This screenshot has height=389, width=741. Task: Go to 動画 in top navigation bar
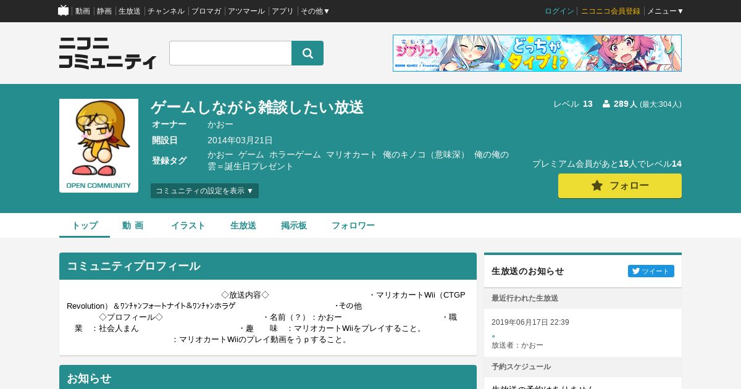point(83,11)
